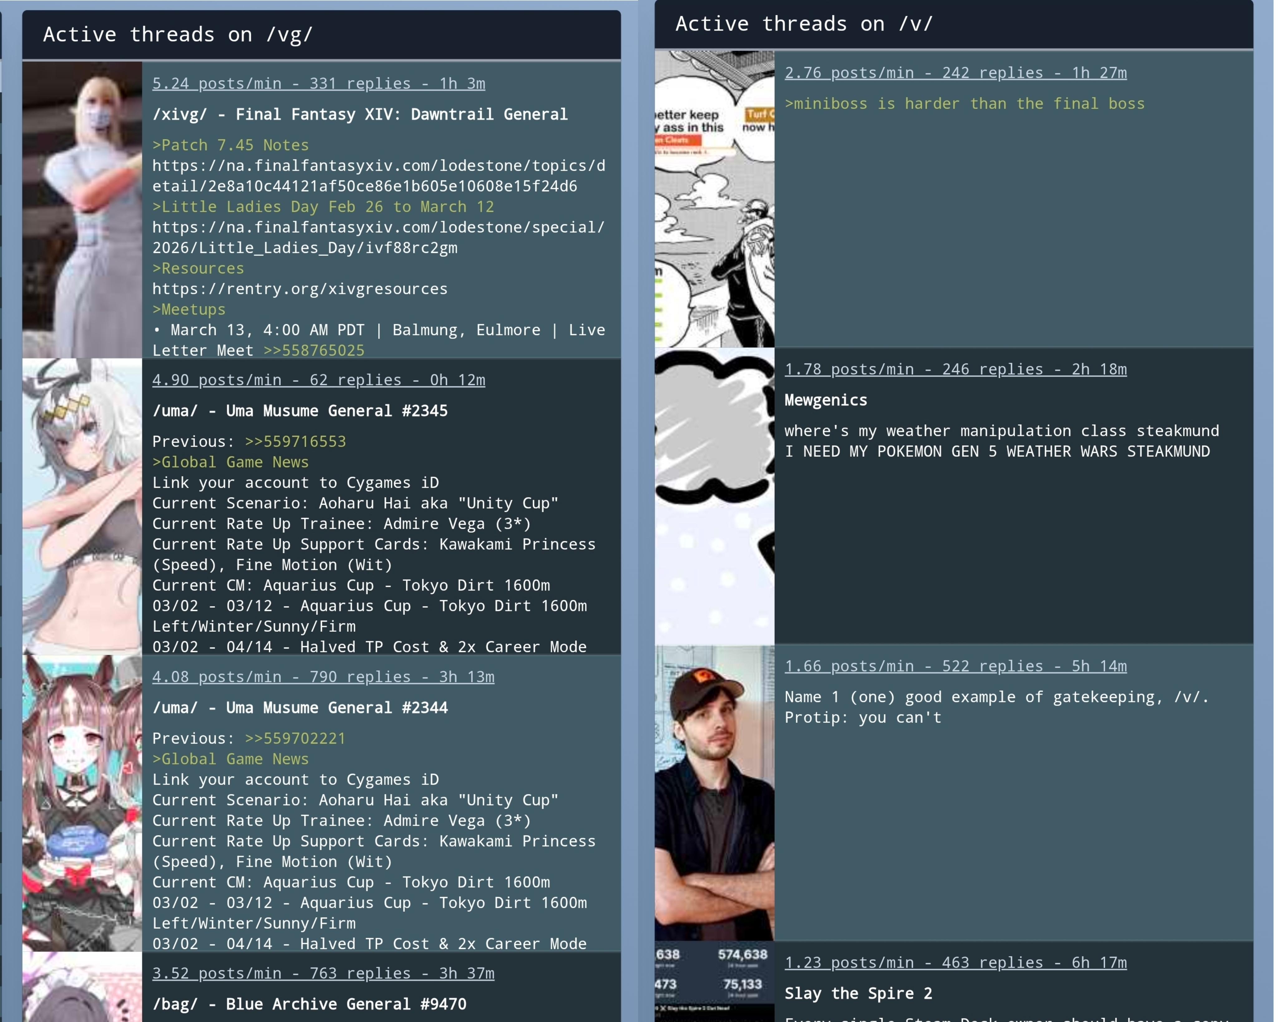The width and height of the screenshot is (1278, 1022).
Task: Follow the >>559702221 previous thread link
Action: pyautogui.click(x=295, y=739)
